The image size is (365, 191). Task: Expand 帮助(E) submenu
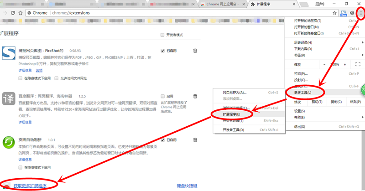coord(325,117)
